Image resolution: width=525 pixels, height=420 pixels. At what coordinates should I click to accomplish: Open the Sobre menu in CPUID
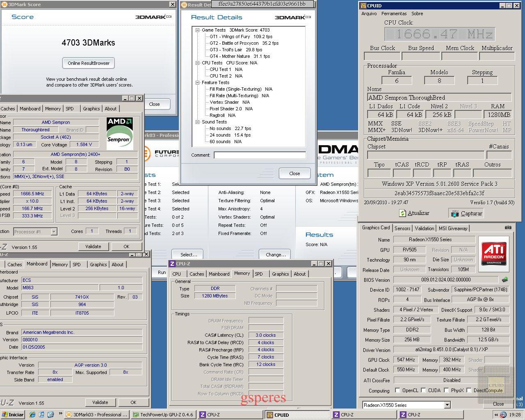coord(417,14)
